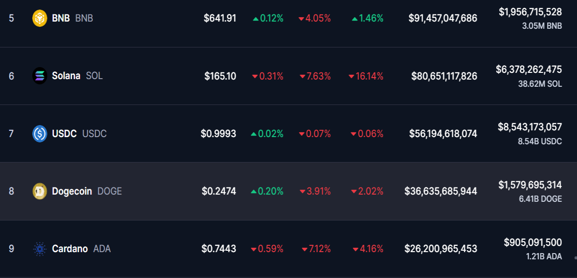Open the Cardano name link

pos(70,249)
